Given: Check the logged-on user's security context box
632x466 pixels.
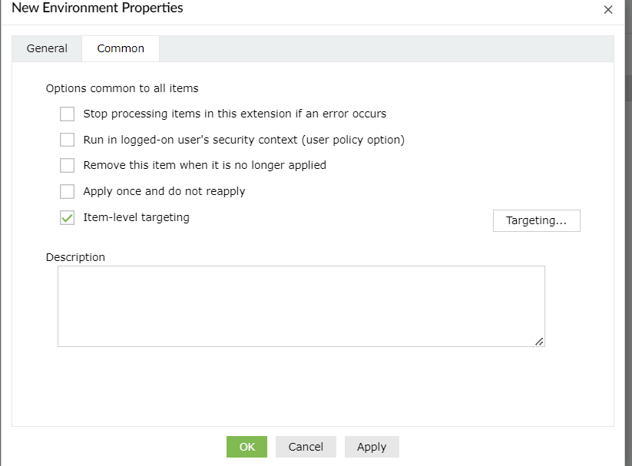Looking at the screenshot, I should click(68, 140).
